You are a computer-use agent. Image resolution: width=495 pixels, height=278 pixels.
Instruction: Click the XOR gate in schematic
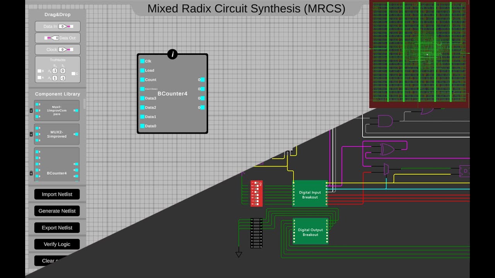point(387,149)
